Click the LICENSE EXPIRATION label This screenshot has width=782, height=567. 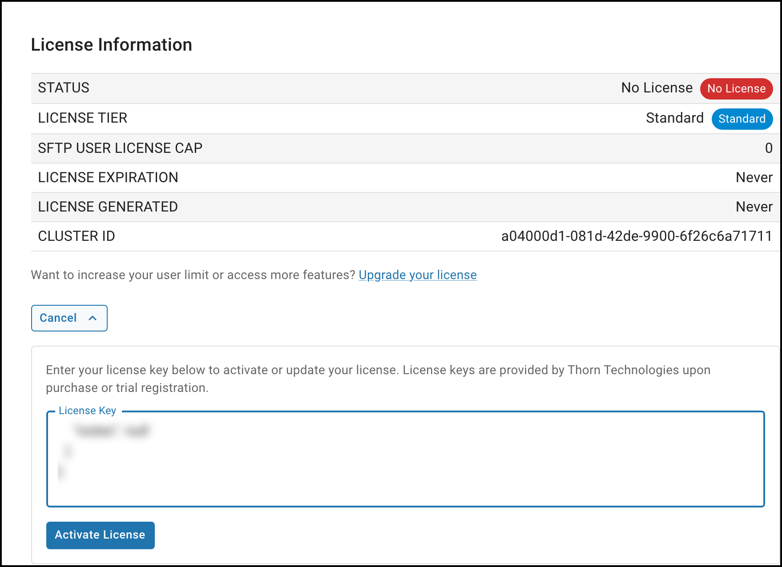(x=108, y=177)
